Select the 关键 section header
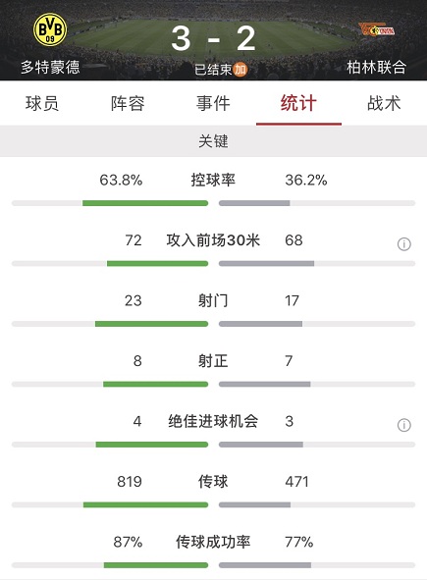 pyautogui.click(x=214, y=141)
